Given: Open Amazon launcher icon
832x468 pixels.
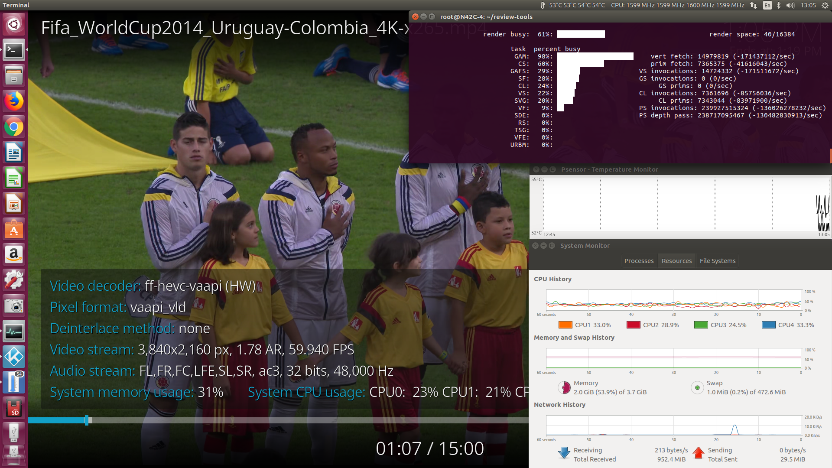Looking at the screenshot, I should pos(14,255).
